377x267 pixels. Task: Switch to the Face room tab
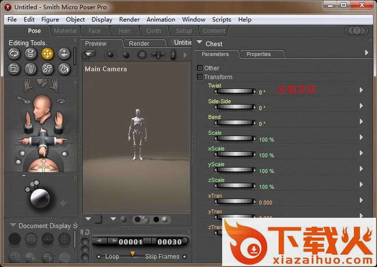95,31
